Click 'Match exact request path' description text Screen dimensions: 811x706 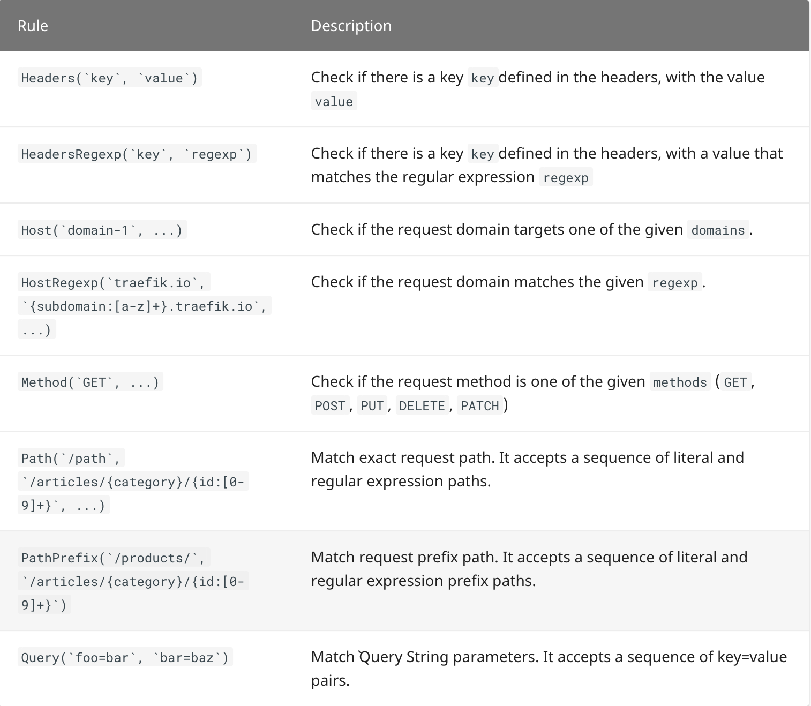(403, 457)
